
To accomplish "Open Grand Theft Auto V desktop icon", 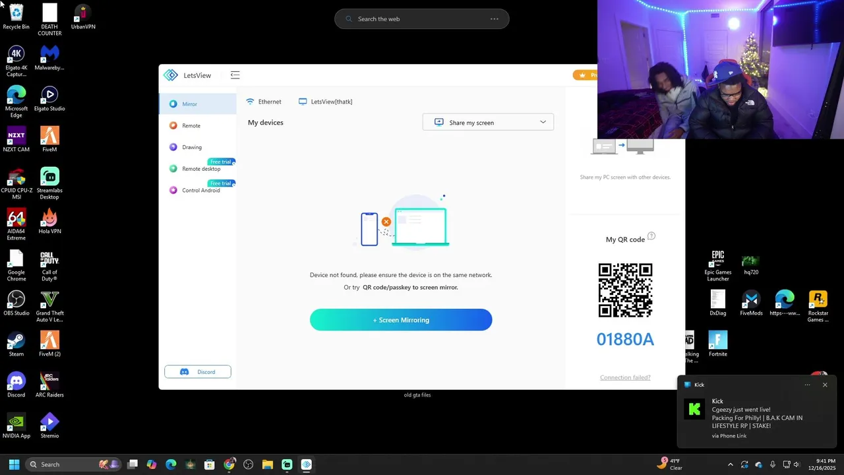I will pyautogui.click(x=49, y=306).
